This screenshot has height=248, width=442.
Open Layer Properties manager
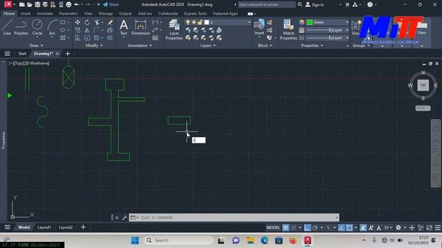point(174,30)
